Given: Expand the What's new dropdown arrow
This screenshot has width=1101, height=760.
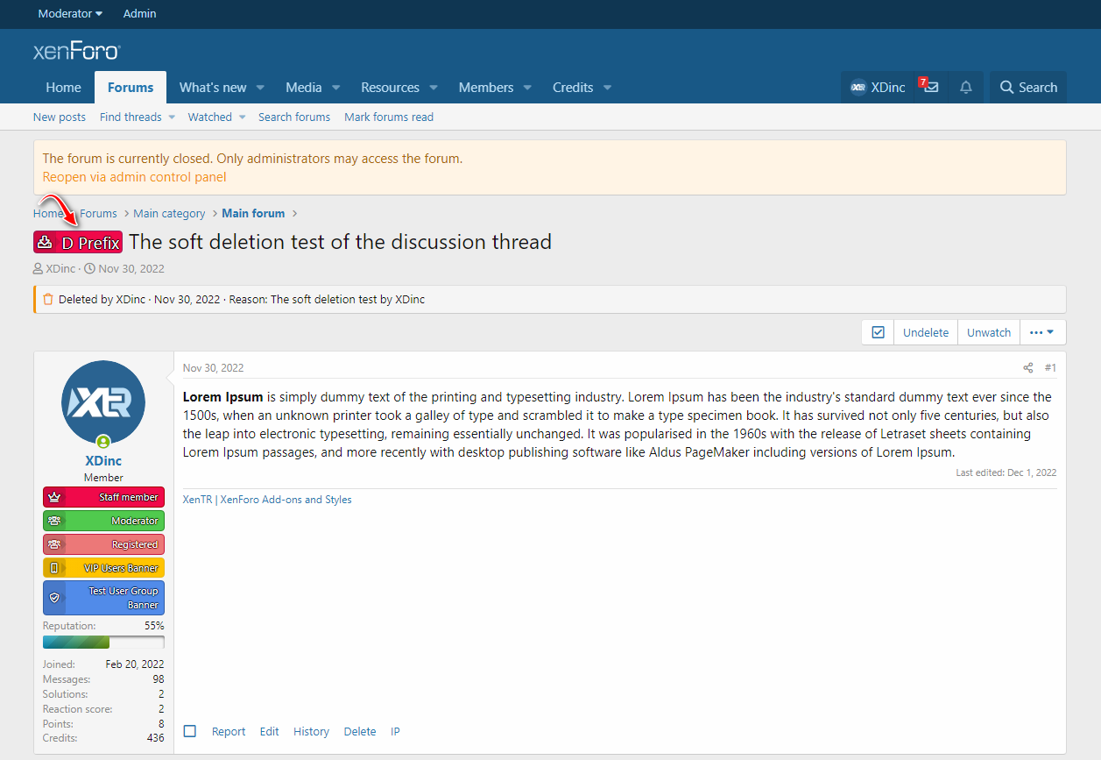Looking at the screenshot, I should point(260,88).
